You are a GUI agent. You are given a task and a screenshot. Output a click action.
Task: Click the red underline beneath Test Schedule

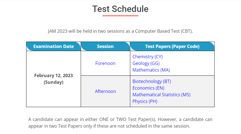click(120, 16)
